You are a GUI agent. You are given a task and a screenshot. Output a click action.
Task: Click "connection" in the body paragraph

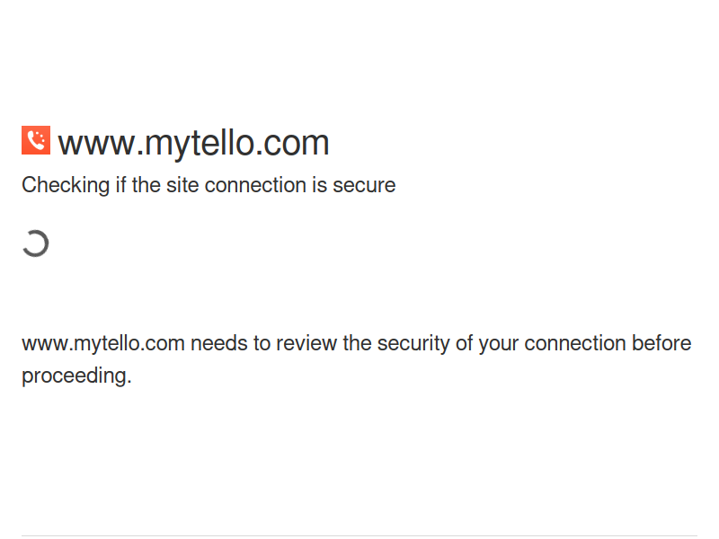575,344
